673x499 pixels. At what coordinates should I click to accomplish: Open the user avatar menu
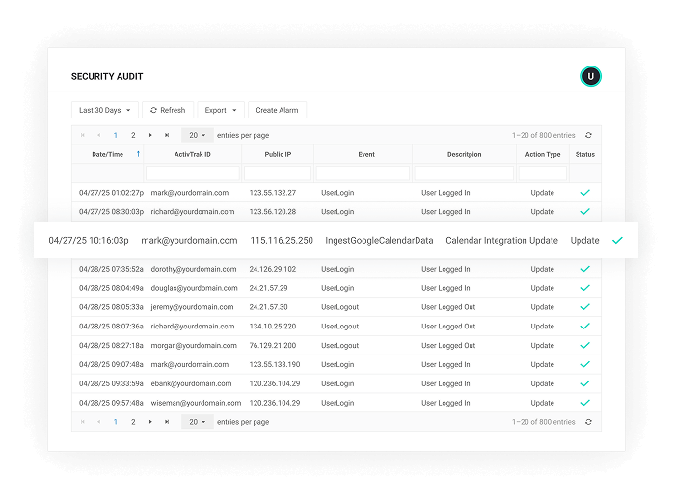pyautogui.click(x=591, y=76)
